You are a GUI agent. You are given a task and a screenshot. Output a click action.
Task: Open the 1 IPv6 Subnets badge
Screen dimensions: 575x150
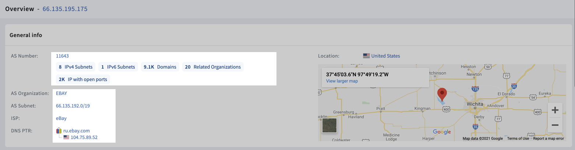[118, 67]
